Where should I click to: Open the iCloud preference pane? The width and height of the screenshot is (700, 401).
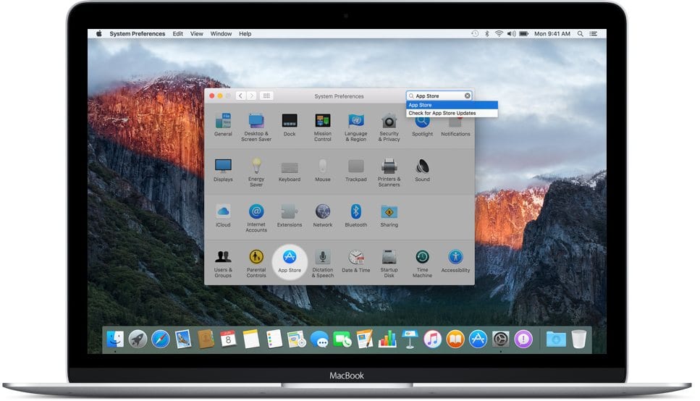(223, 216)
